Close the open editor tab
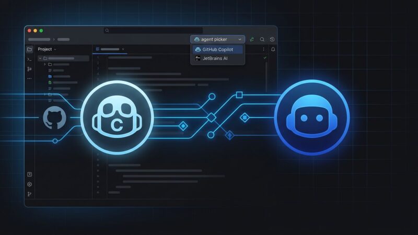This screenshot has width=418, height=235. point(123,49)
